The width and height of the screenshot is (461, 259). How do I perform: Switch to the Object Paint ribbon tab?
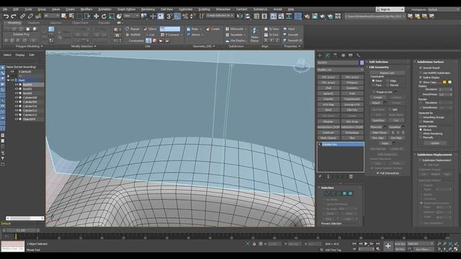(x=80, y=22)
